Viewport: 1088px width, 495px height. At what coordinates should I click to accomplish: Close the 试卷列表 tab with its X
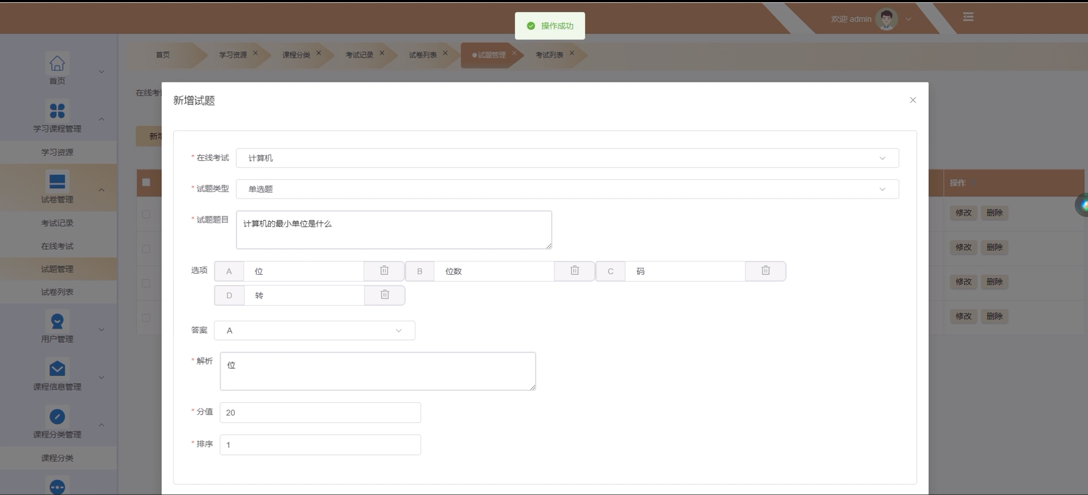pyautogui.click(x=445, y=53)
